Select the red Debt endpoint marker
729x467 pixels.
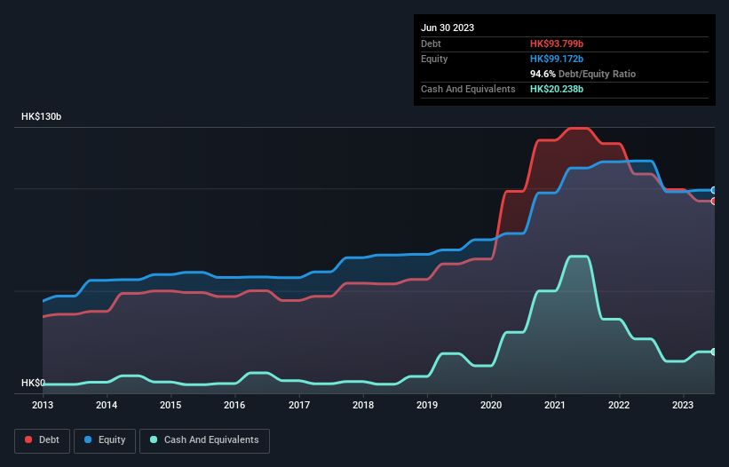714,202
